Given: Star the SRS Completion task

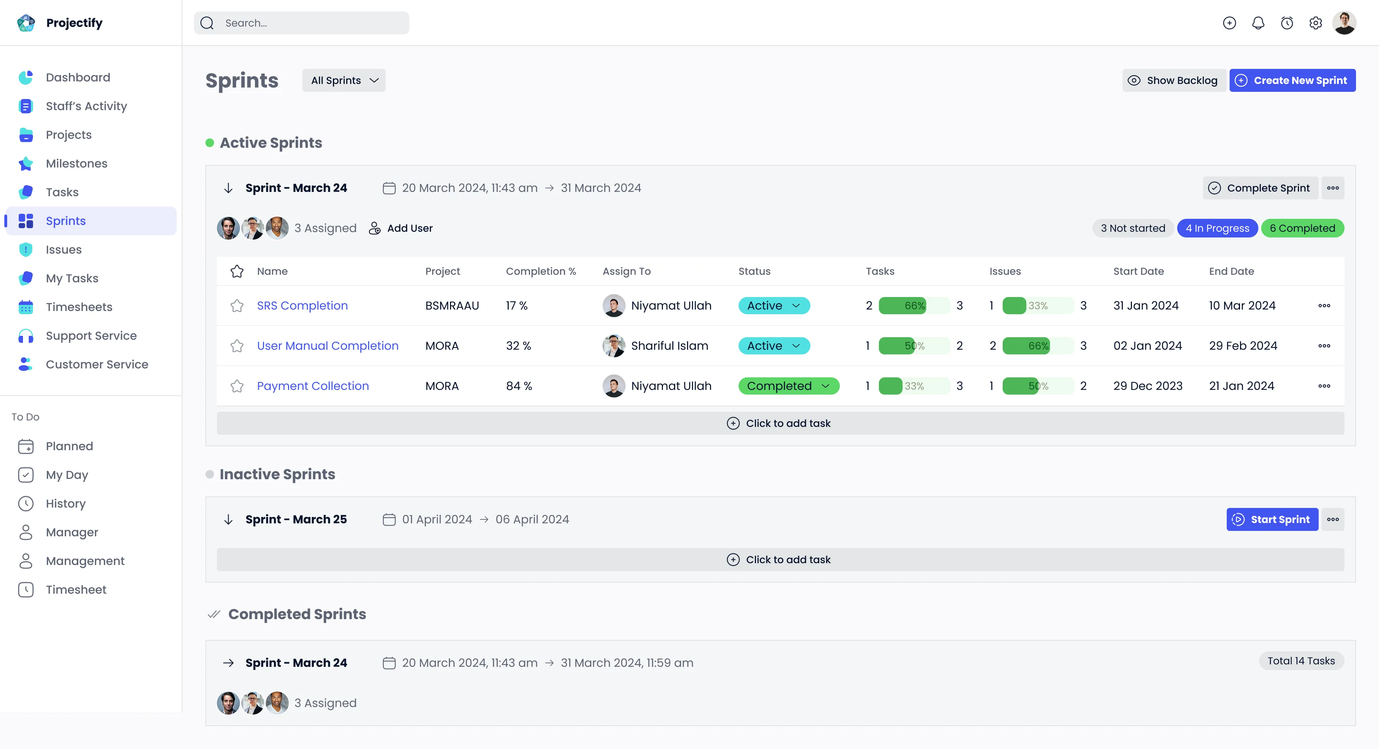Looking at the screenshot, I should (x=237, y=306).
